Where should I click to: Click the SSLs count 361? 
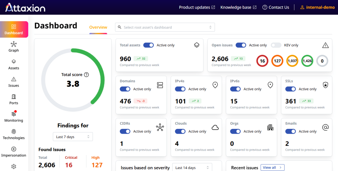pyautogui.click(x=291, y=101)
